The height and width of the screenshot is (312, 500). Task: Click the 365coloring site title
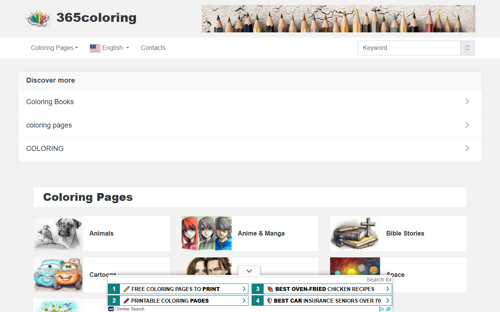coord(96,18)
